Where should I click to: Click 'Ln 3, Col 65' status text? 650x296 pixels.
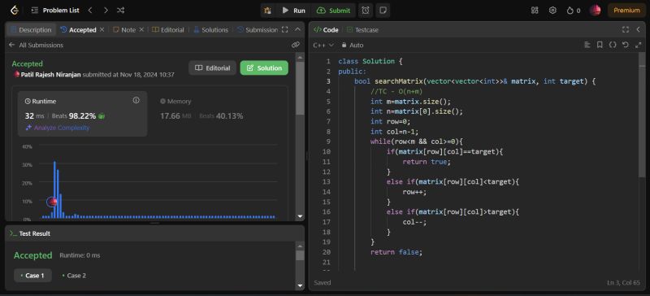[623, 283]
